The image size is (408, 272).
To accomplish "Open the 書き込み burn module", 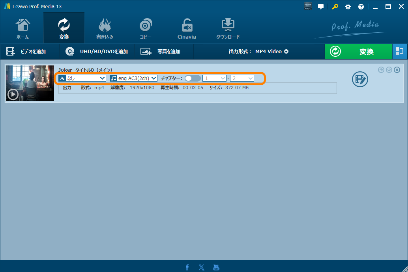I will (105, 28).
